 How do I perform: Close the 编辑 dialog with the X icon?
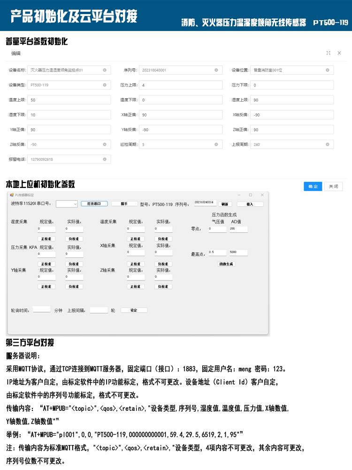(339, 53)
